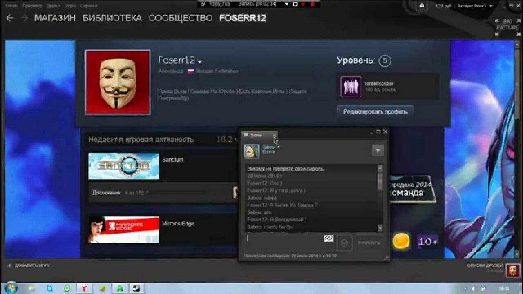Open Yandex browser from the taskbar
Screen dimensions: 523x294
(x=84, y=288)
